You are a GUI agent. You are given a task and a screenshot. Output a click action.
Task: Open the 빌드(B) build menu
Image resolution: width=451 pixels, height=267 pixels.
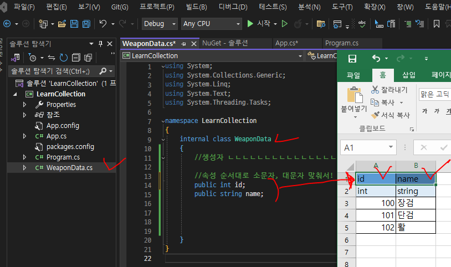point(197,7)
